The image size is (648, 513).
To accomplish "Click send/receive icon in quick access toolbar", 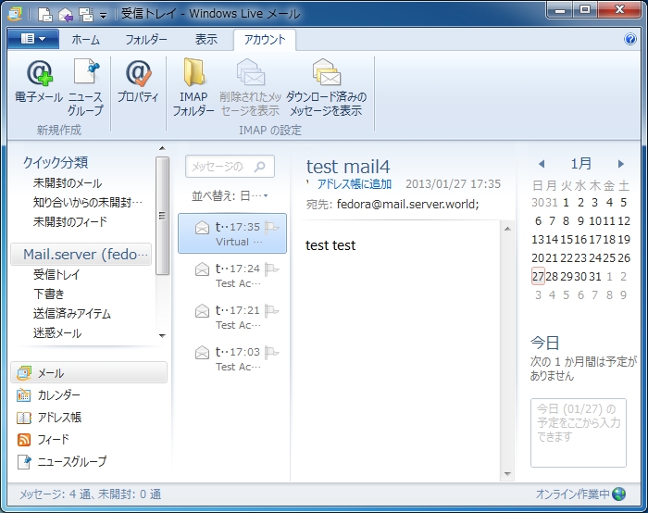I will coord(85,15).
